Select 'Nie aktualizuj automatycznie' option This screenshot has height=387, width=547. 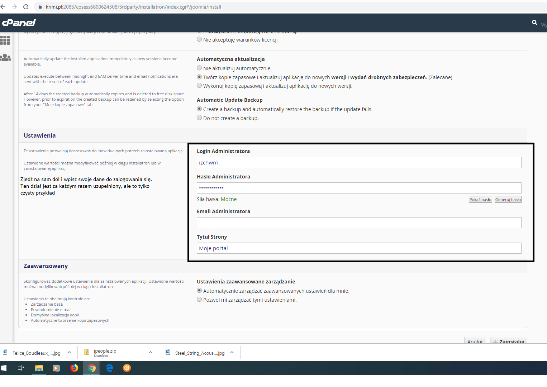(199, 68)
